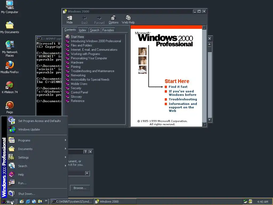Click the Back arrow in Help toolbar
This screenshot has height=205, width=273.
click(85, 18)
